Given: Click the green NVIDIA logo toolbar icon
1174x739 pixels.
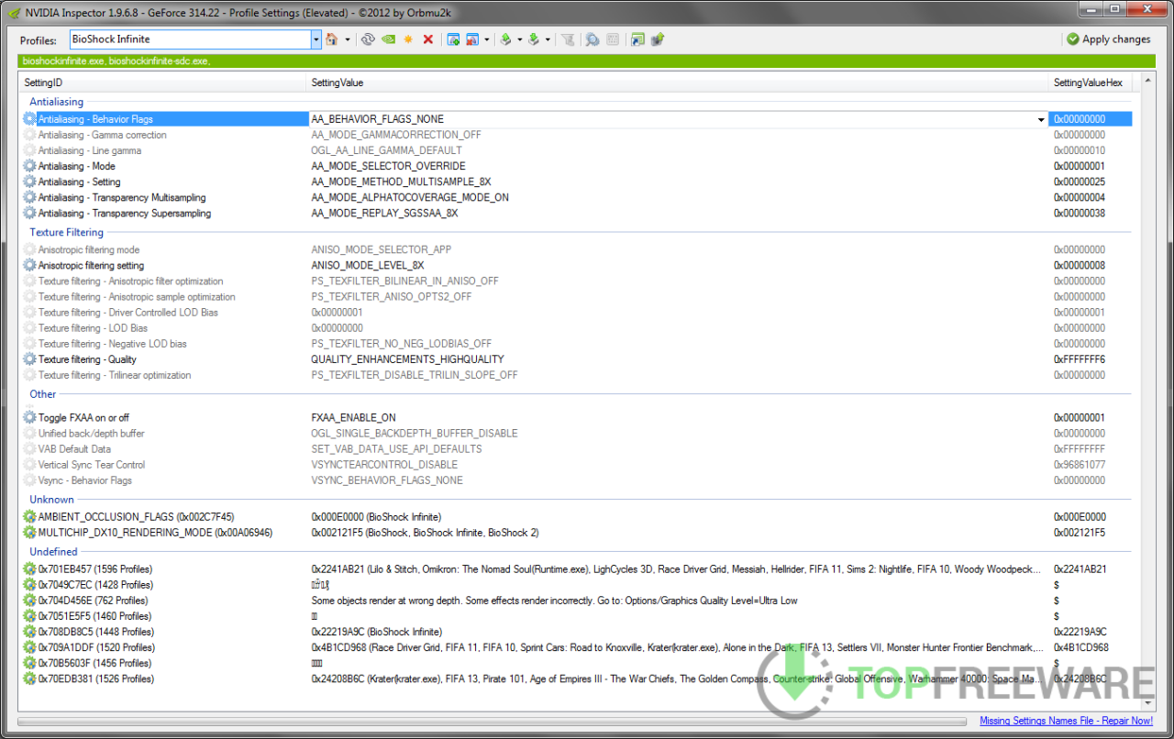Looking at the screenshot, I should pyautogui.click(x=388, y=39).
